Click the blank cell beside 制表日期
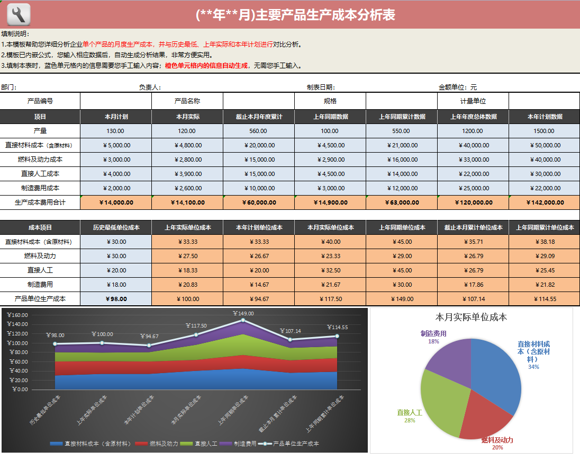The width and height of the screenshot is (580, 468). (381, 86)
